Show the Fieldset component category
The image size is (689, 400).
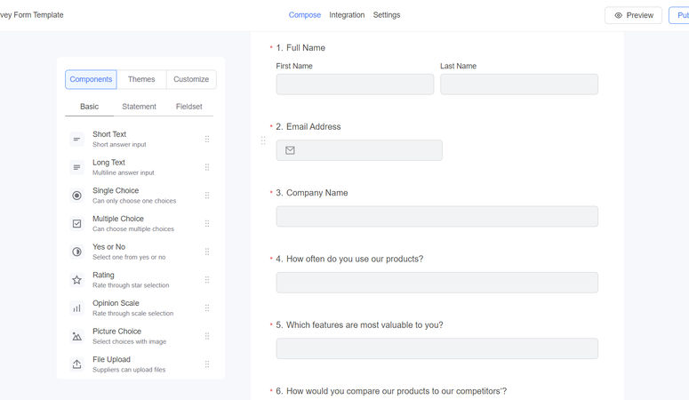[189, 107]
